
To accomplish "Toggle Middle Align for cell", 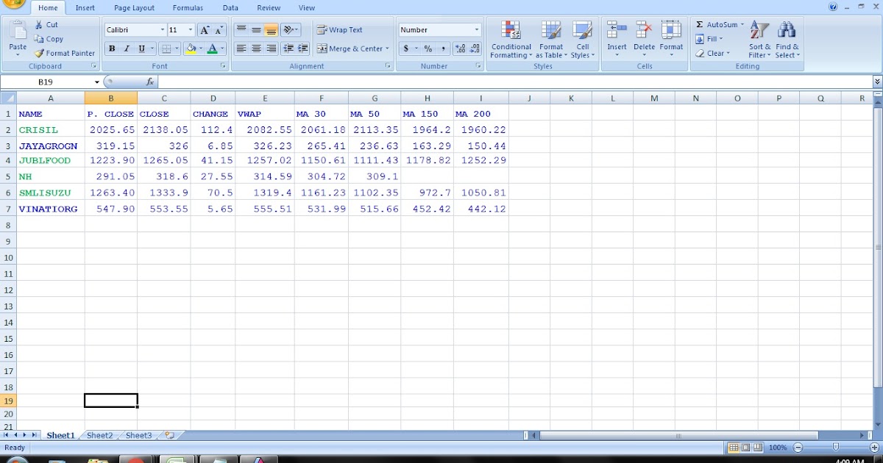I will click(x=256, y=30).
